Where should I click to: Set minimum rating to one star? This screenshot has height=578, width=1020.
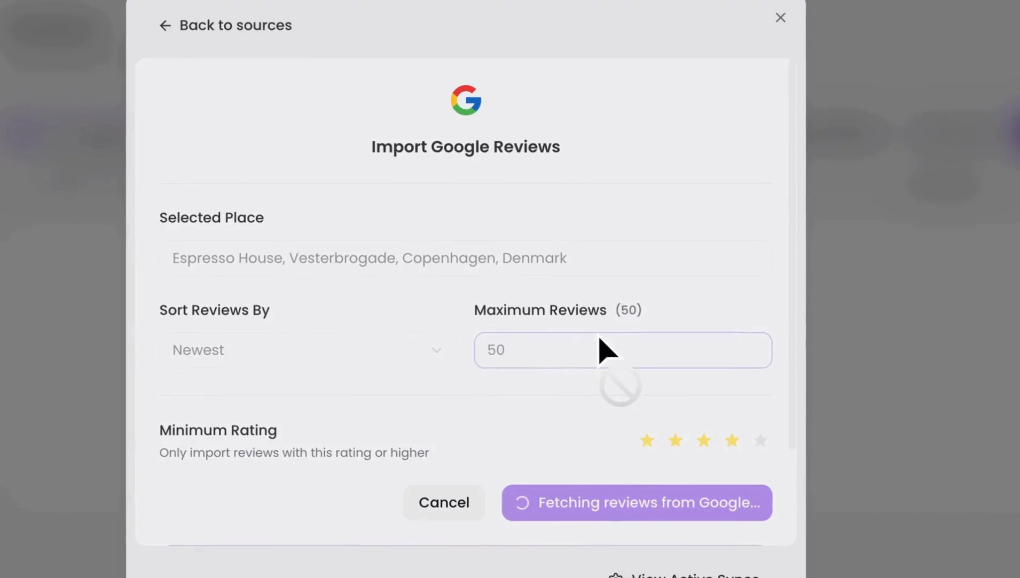pyautogui.click(x=647, y=440)
